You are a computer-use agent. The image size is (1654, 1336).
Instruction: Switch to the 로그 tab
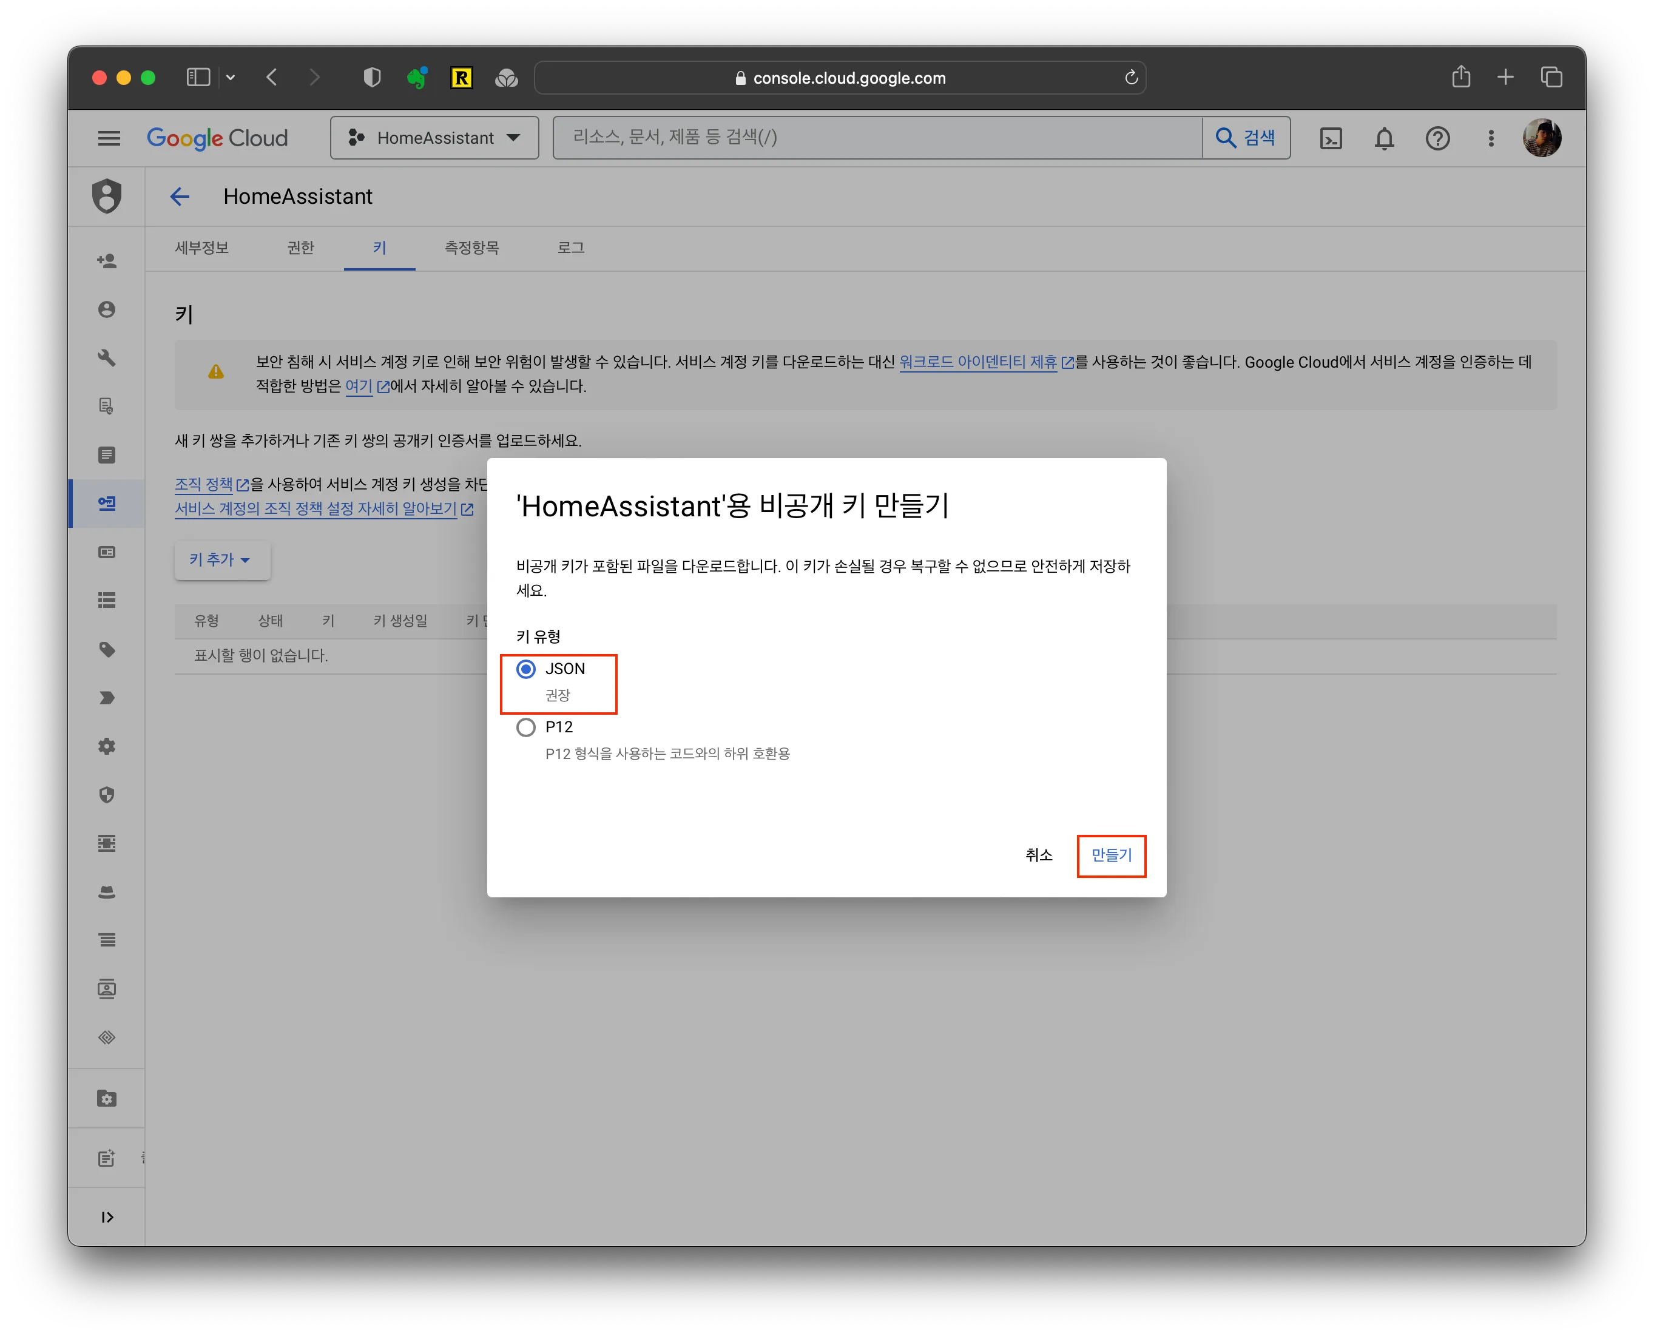tap(570, 248)
